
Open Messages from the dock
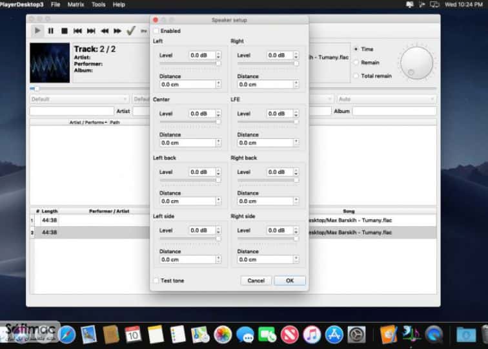click(x=245, y=335)
